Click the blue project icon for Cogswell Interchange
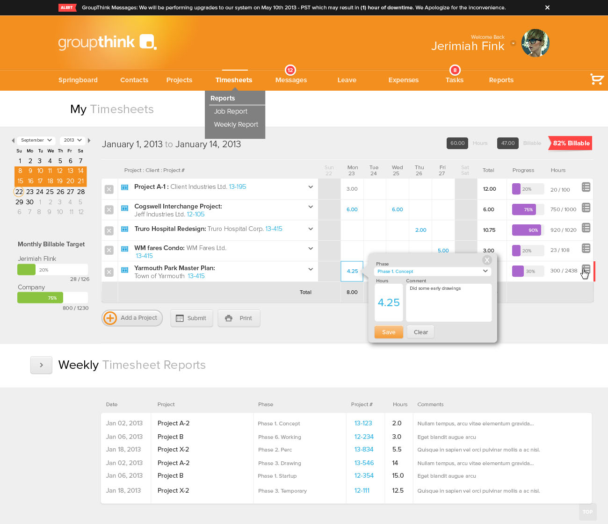Screen dimensions: 608x524 (125, 208)
